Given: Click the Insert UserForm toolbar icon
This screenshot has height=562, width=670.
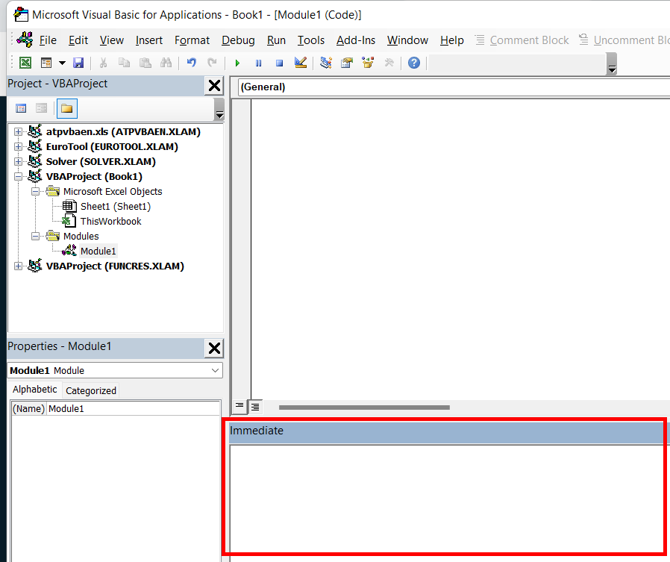Looking at the screenshot, I should click(x=46, y=63).
